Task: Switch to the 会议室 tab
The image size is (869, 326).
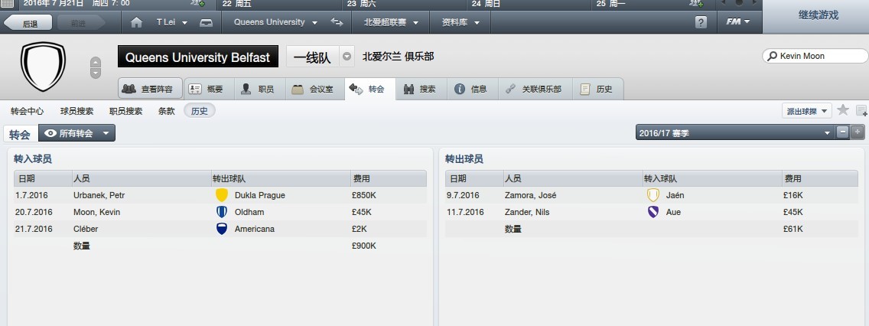Action: pyautogui.click(x=314, y=89)
